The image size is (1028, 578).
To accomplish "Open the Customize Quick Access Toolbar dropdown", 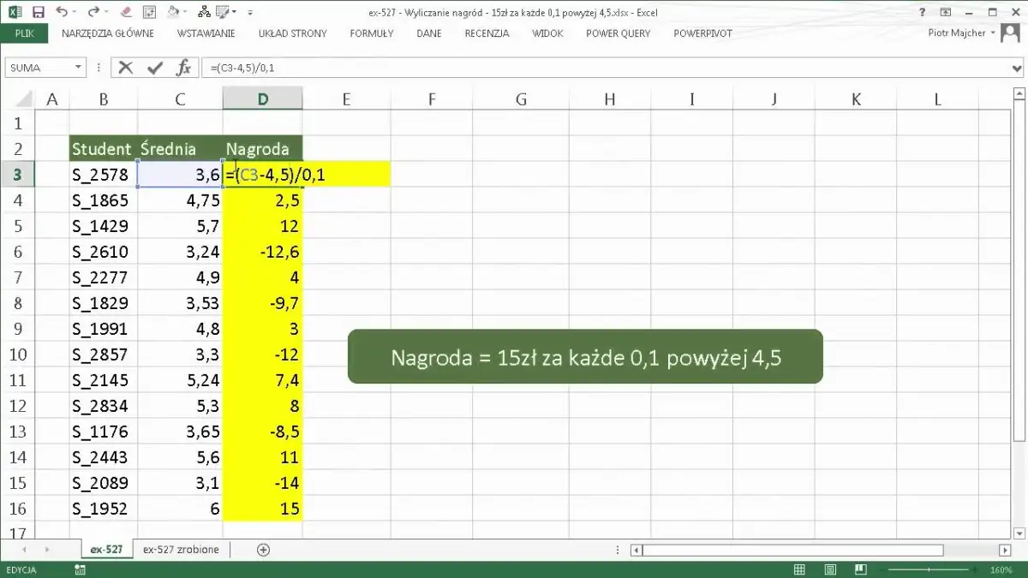I will (248, 12).
